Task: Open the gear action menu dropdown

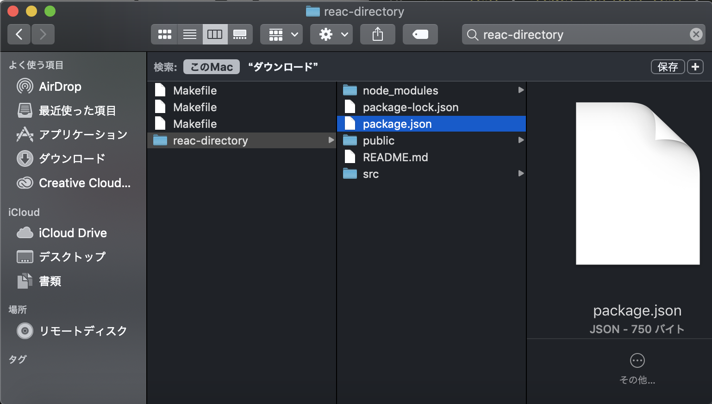Action: [x=331, y=34]
